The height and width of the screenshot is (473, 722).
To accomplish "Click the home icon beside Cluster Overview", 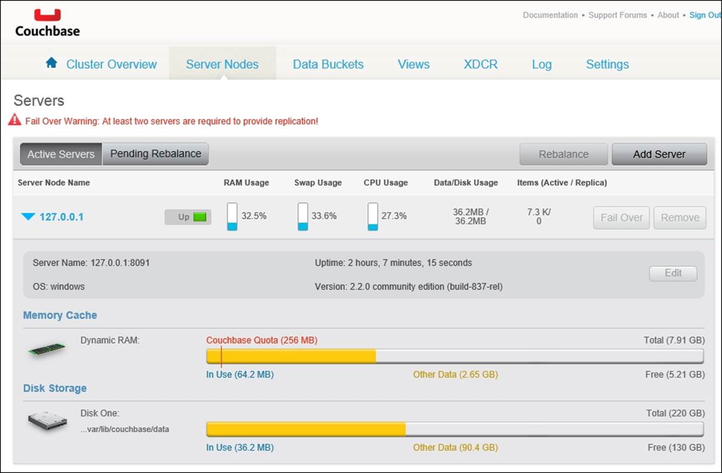I will point(52,63).
